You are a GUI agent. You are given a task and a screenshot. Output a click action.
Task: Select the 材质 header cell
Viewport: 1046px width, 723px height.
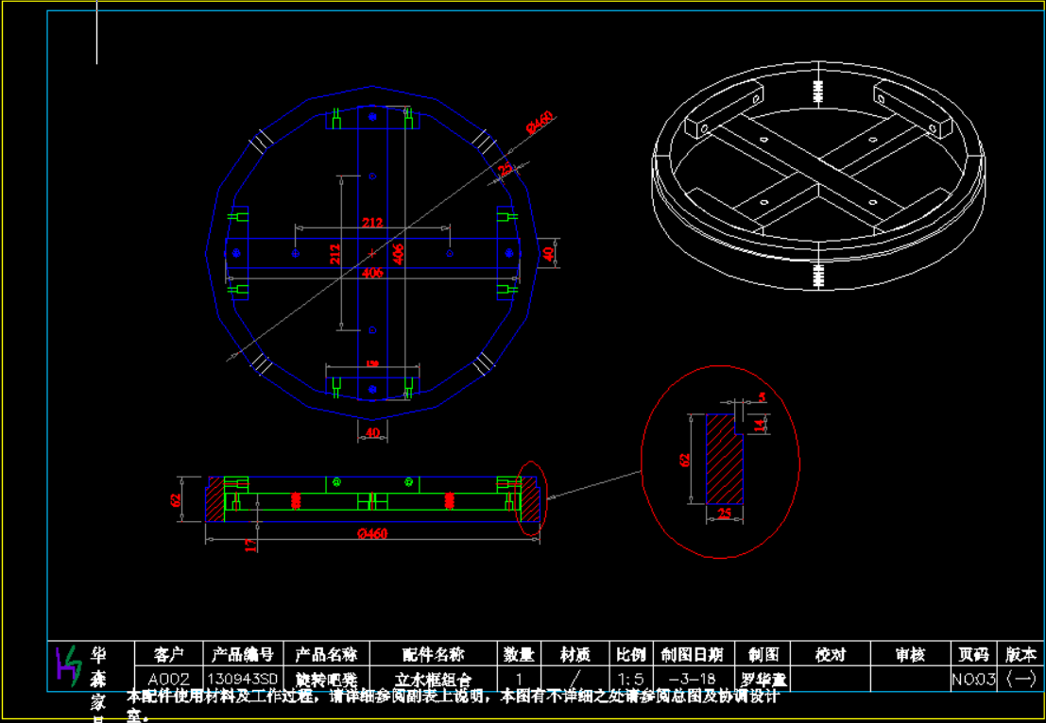tap(574, 654)
